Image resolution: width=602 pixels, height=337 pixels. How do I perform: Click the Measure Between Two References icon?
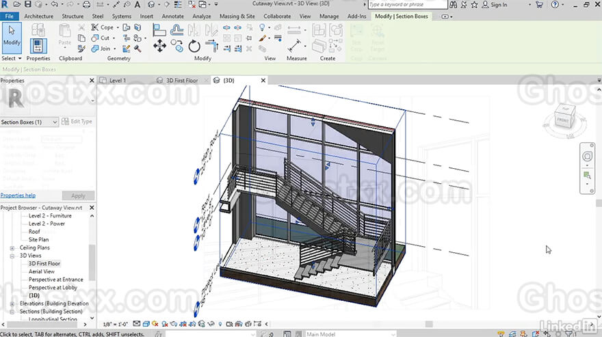pyautogui.click(x=294, y=46)
